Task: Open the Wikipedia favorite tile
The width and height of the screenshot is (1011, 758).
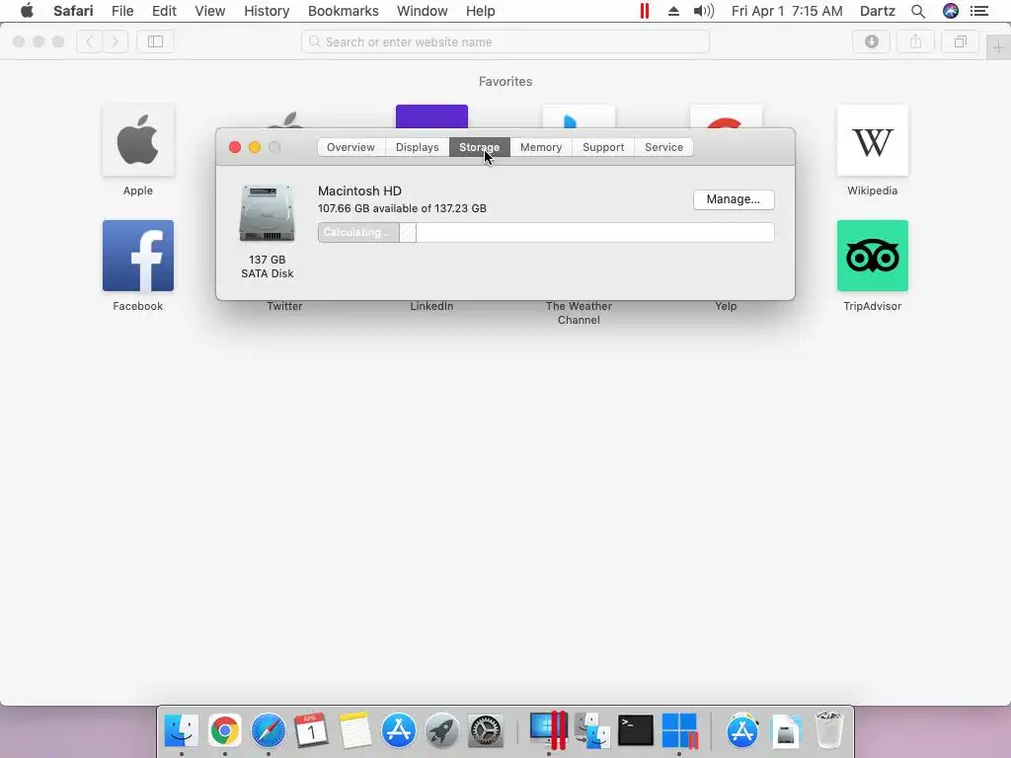Action: (x=873, y=140)
